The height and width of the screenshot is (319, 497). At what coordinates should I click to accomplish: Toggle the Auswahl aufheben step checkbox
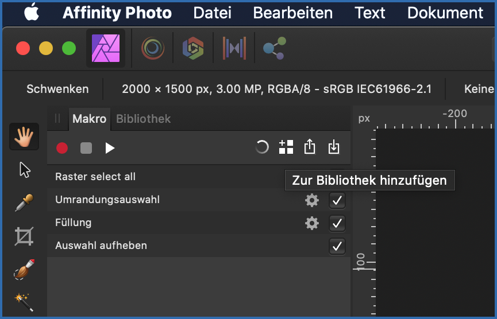click(337, 246)
